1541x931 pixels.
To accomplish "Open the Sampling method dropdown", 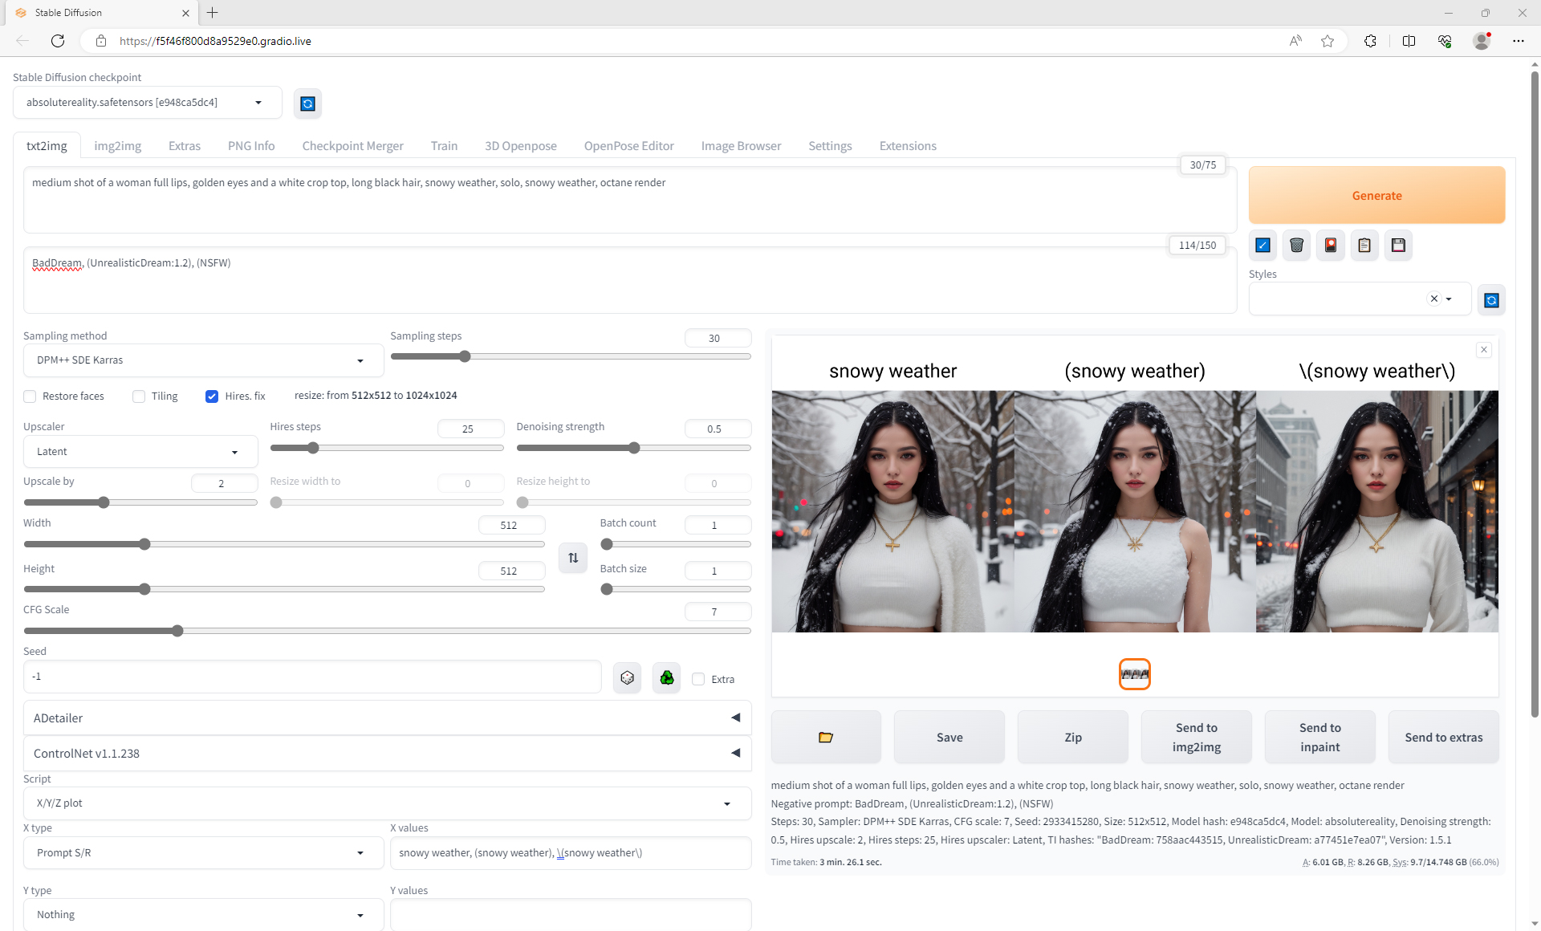I will tap(202, 360).
